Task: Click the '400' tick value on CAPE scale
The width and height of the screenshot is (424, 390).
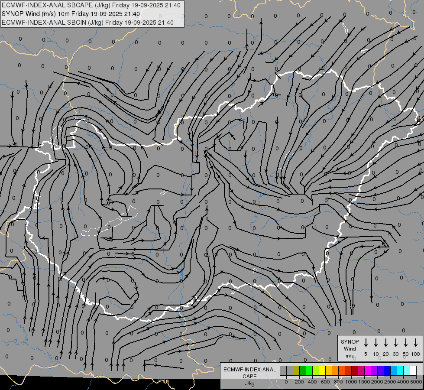Action: [x=312, y=382]
